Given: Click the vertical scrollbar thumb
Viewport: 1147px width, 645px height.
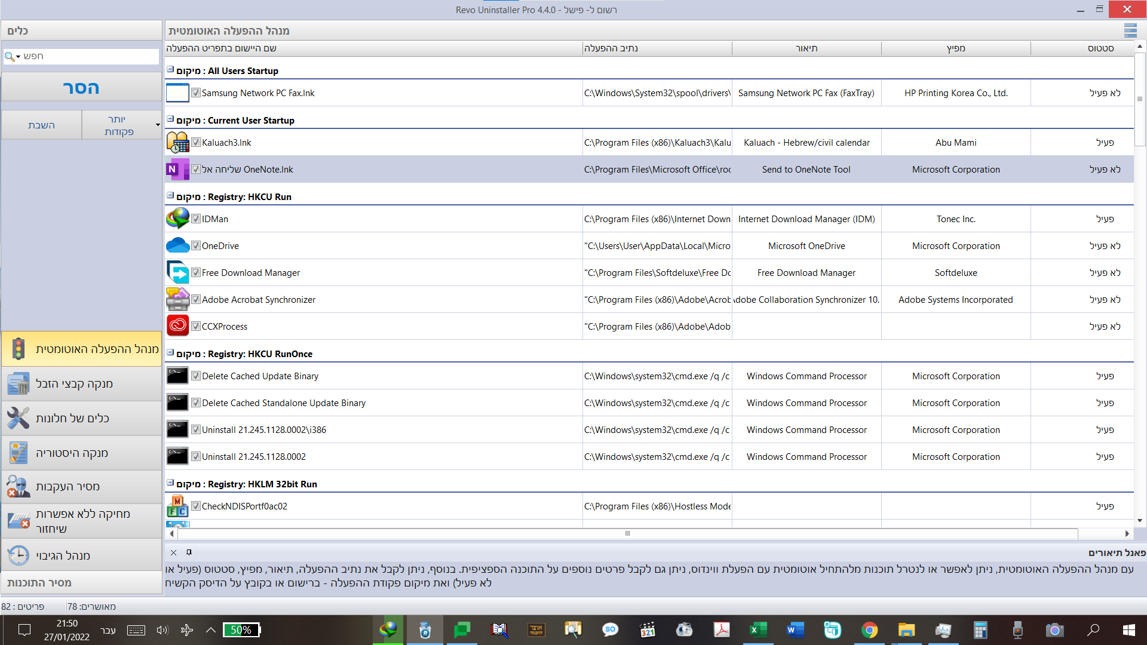Looking at the screenshot, I should coord(1140,99).
